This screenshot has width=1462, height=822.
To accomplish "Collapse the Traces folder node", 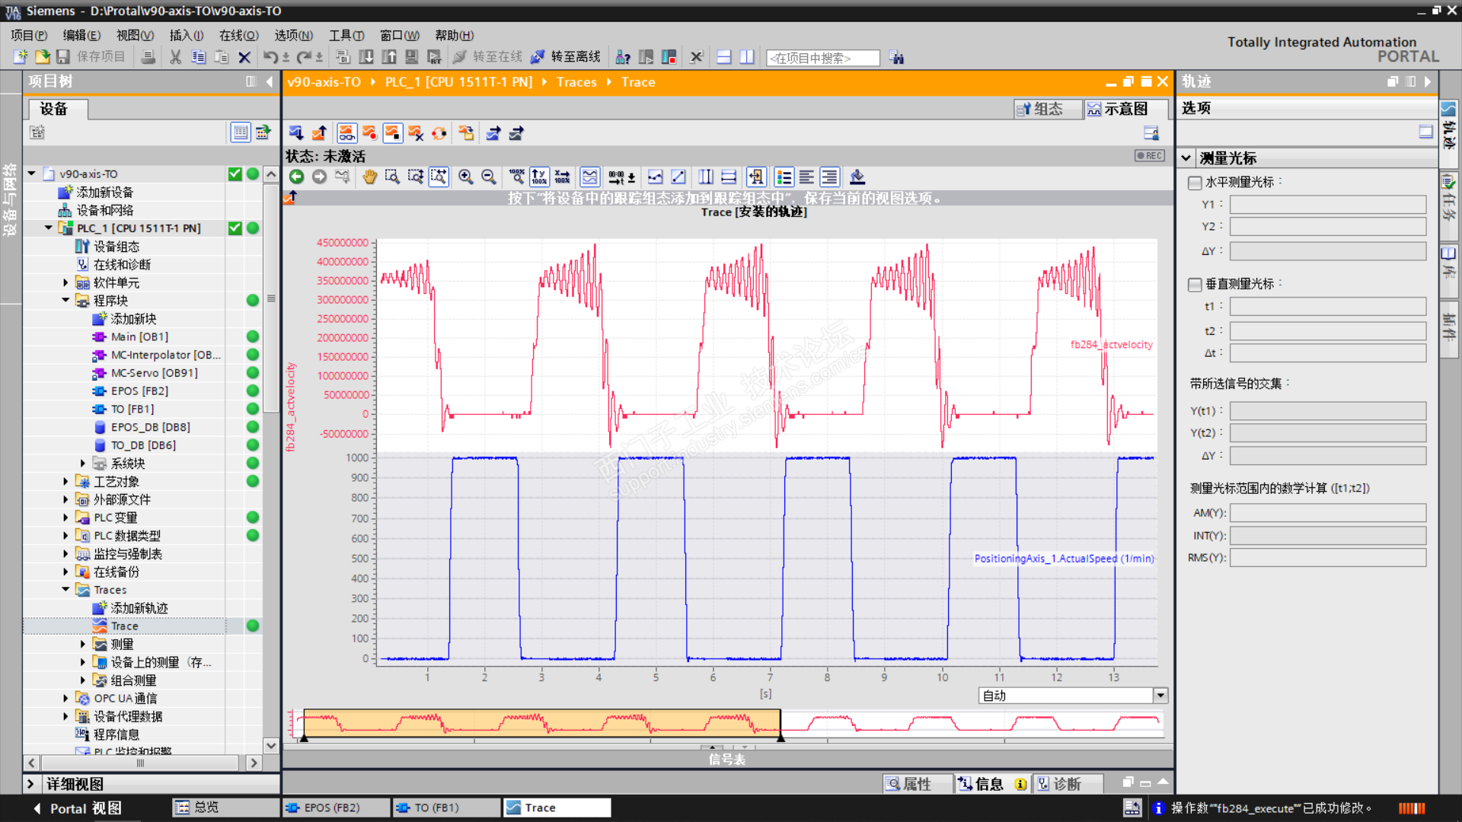I will [x=65, y=590].
